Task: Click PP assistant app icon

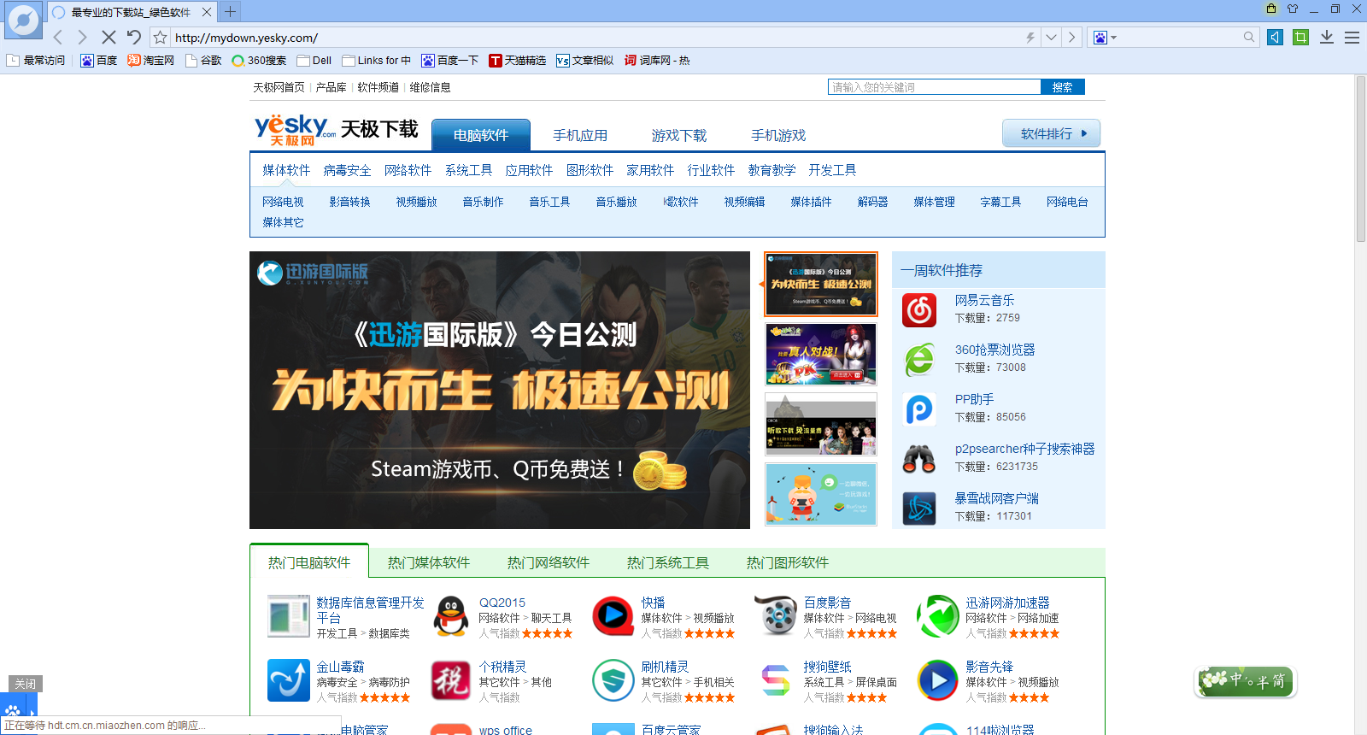Action: tap(919, 409)
